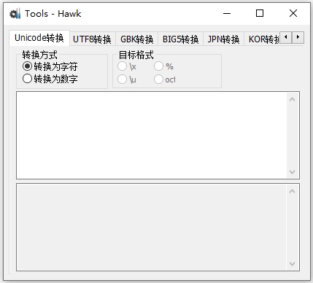Switch to the BIG5转换 tab
The width and height of the screenshot is (313, 283).
pos(181,39)
